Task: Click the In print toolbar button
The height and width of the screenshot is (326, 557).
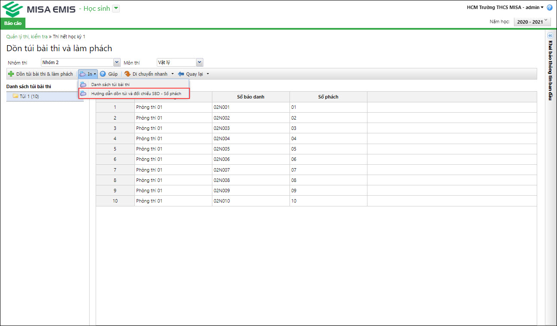Action: [88, 74]
